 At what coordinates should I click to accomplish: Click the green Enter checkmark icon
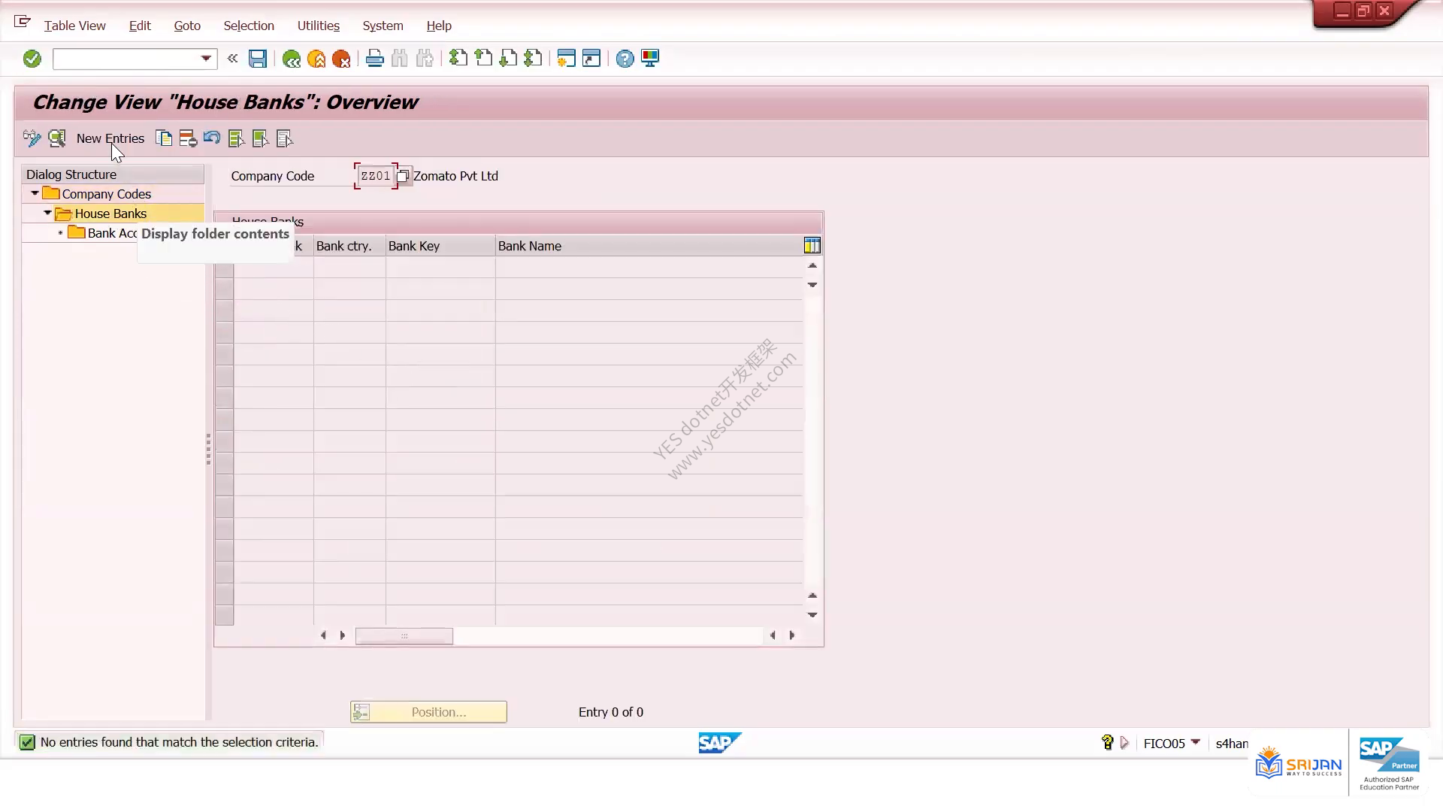32,59
